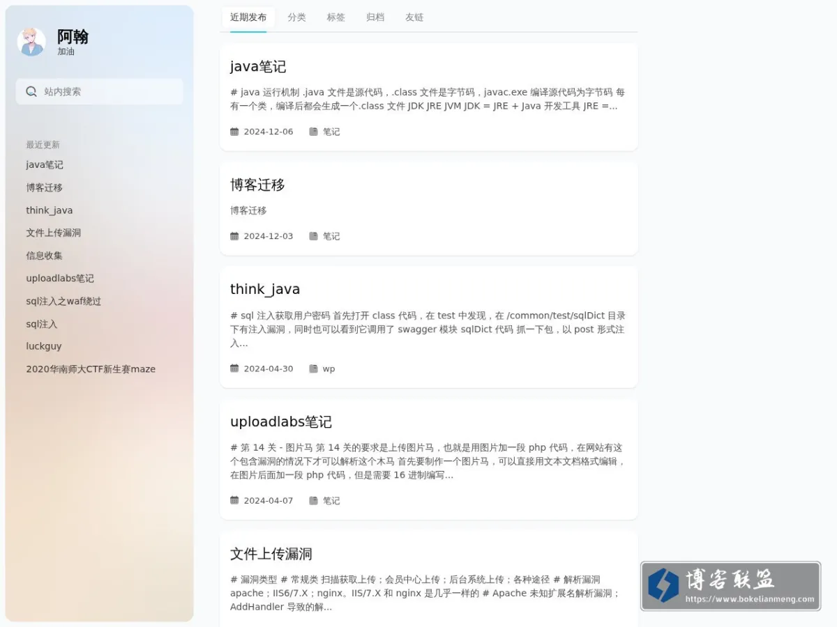The height and width of the screenshot is (627, 837).
Task: Click the java笔记 excerpt starting '# java 运行机制'
Action: [428, 99]
